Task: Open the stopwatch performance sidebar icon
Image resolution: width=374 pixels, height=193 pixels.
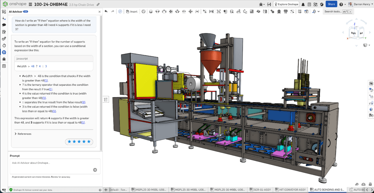Action: pos(4,46)
